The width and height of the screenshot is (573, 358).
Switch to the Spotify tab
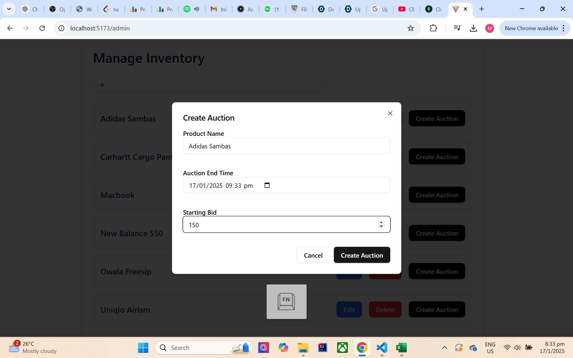(x=187, y=9)
